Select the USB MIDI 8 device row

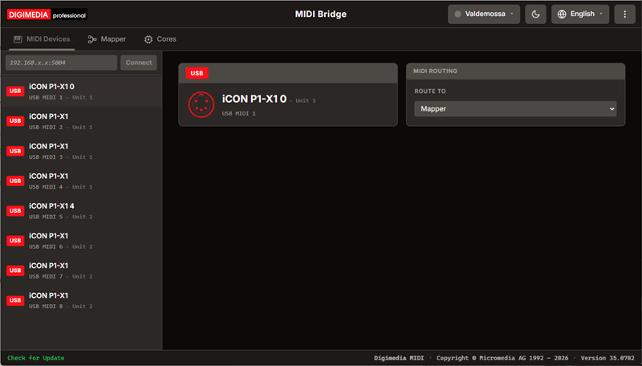(x=82, y=300)
